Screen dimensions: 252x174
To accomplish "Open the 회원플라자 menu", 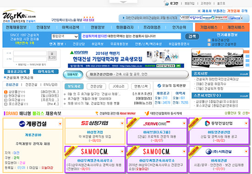I will (x=125, y=27).
